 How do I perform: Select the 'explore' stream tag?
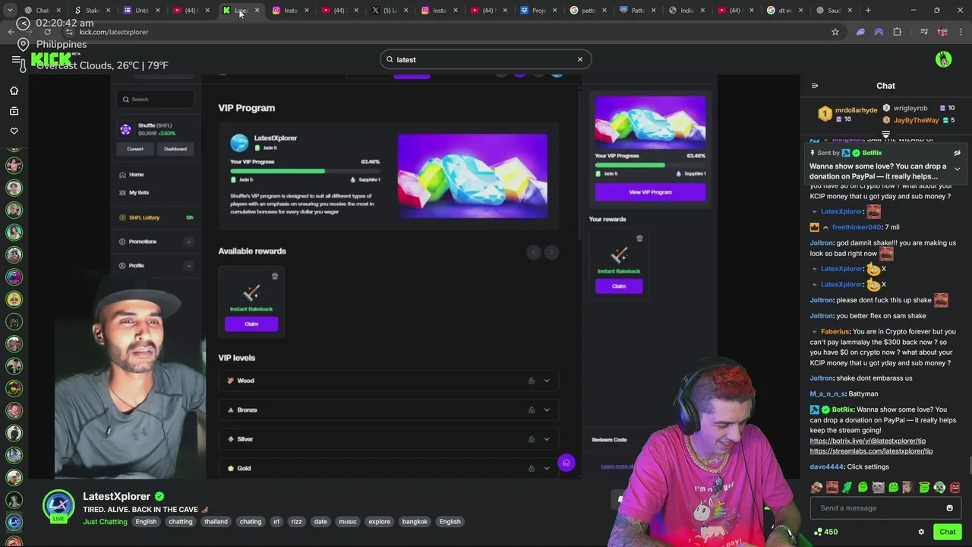pos(379,521)
